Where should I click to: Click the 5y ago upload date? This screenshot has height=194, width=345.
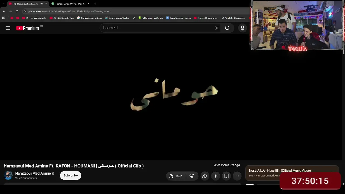pyautogui.click(x=235, y=165)
